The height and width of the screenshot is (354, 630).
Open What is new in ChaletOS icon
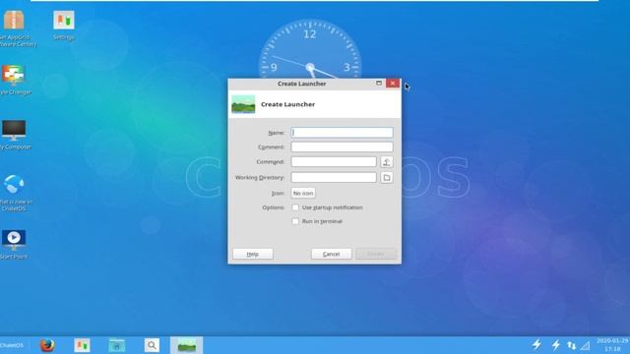pyautogui.click(x=15, y=193)
